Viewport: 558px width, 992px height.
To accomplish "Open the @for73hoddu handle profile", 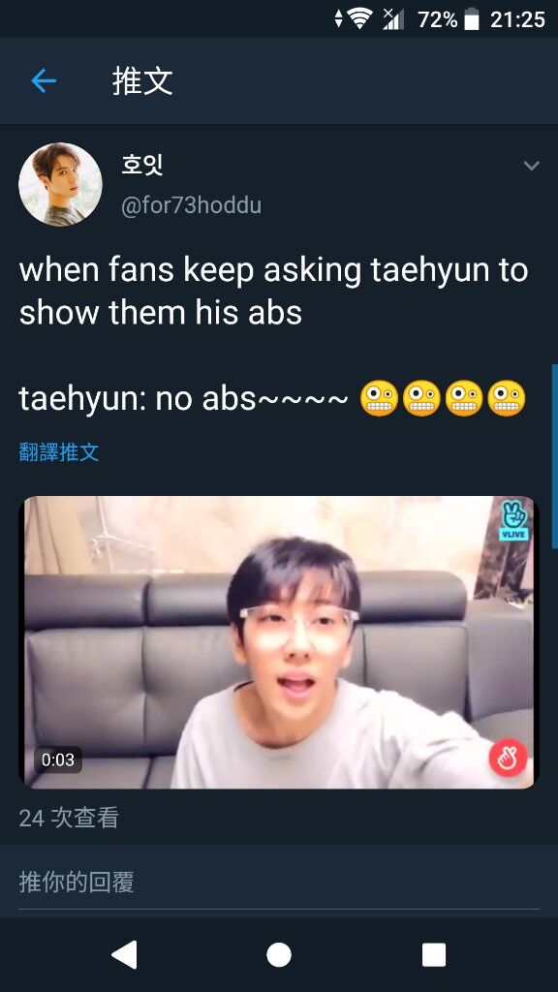I will 191,206.
